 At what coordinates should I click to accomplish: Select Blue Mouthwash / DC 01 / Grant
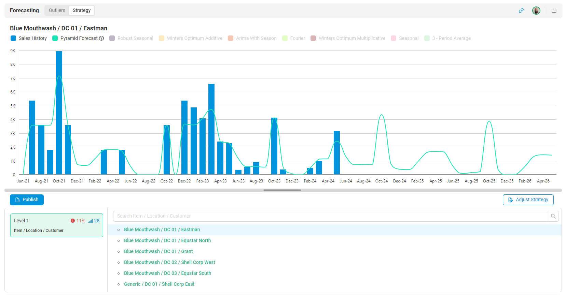pyautogui.click(x=158, y=251)
